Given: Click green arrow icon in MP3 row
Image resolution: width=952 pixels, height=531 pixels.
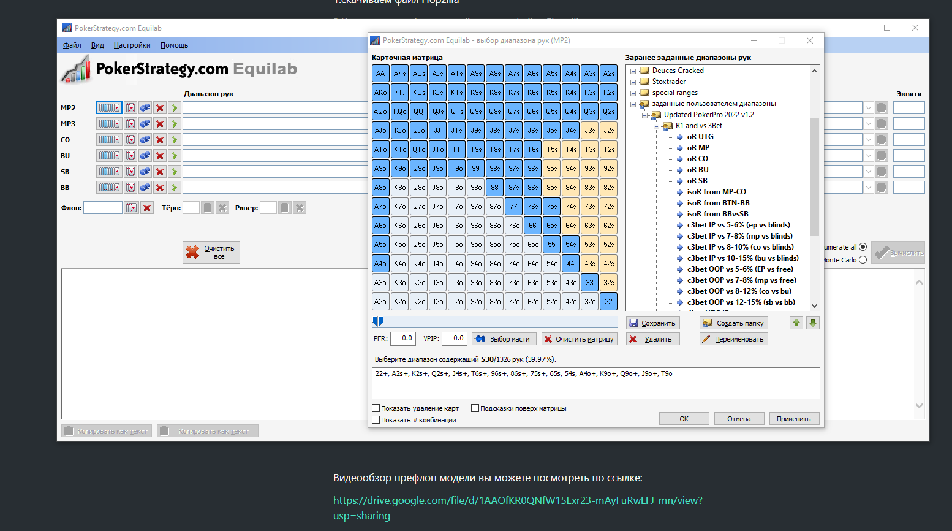Looking at the screenshot, I should (x=175, y=124).
